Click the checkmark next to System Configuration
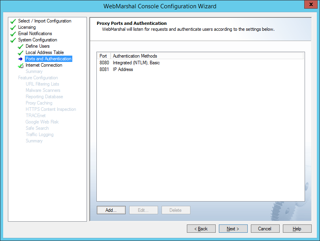 pos(13,40)
